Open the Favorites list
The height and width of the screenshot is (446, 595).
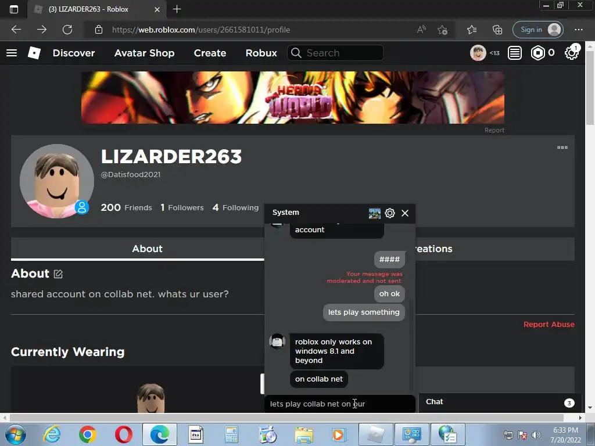coord(472,30)
